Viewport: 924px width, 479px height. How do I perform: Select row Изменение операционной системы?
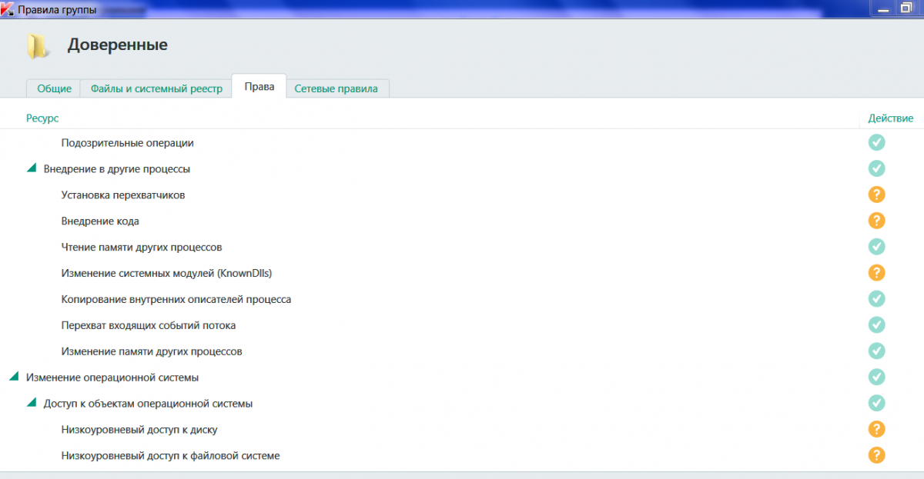click(462, 377)
